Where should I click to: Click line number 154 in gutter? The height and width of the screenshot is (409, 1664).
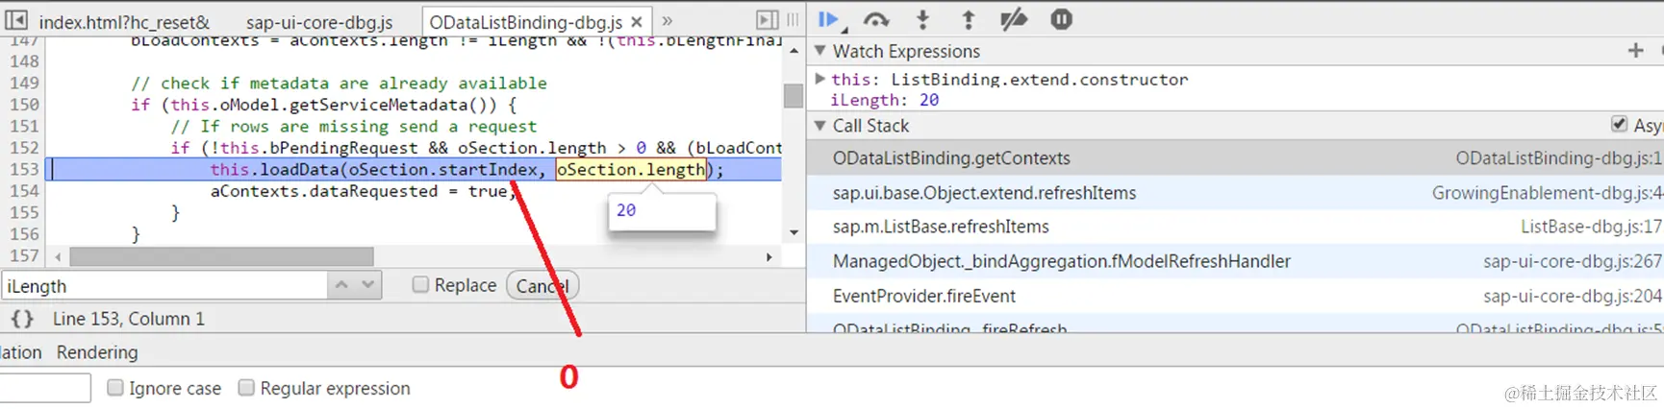(24, 191)
